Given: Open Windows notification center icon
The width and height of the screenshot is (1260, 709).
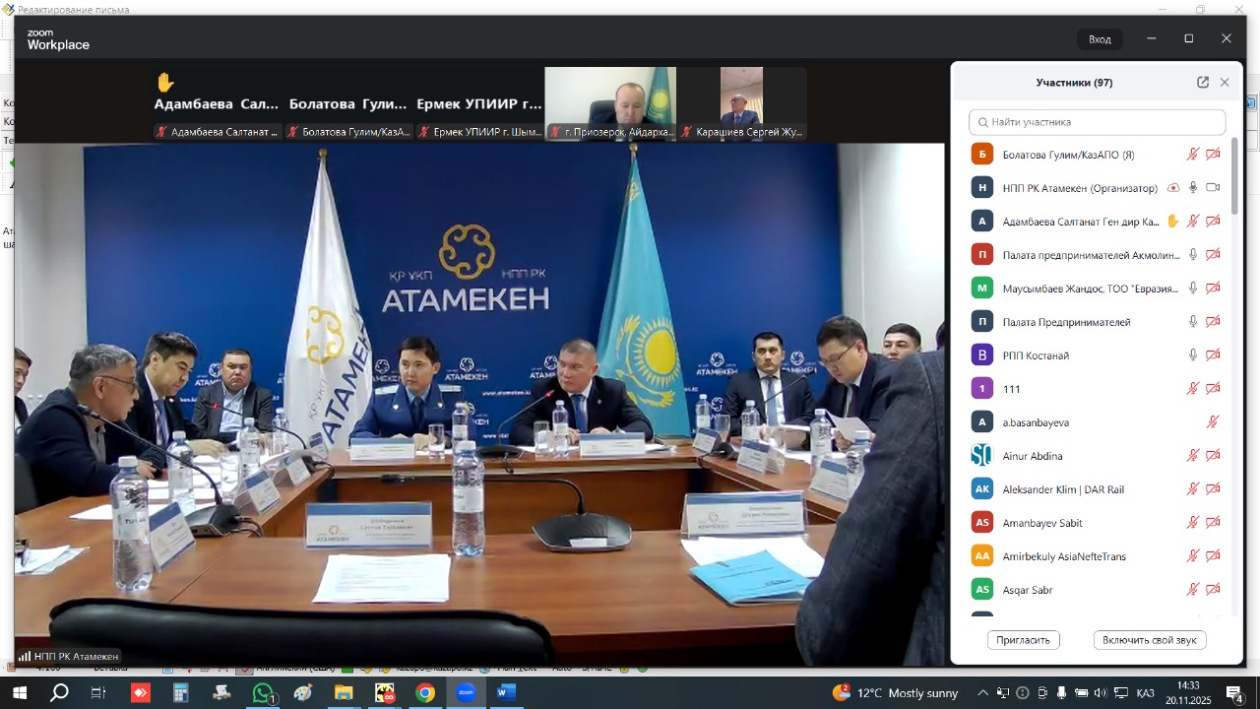Looking at the screenshot, I should 1235,693.
